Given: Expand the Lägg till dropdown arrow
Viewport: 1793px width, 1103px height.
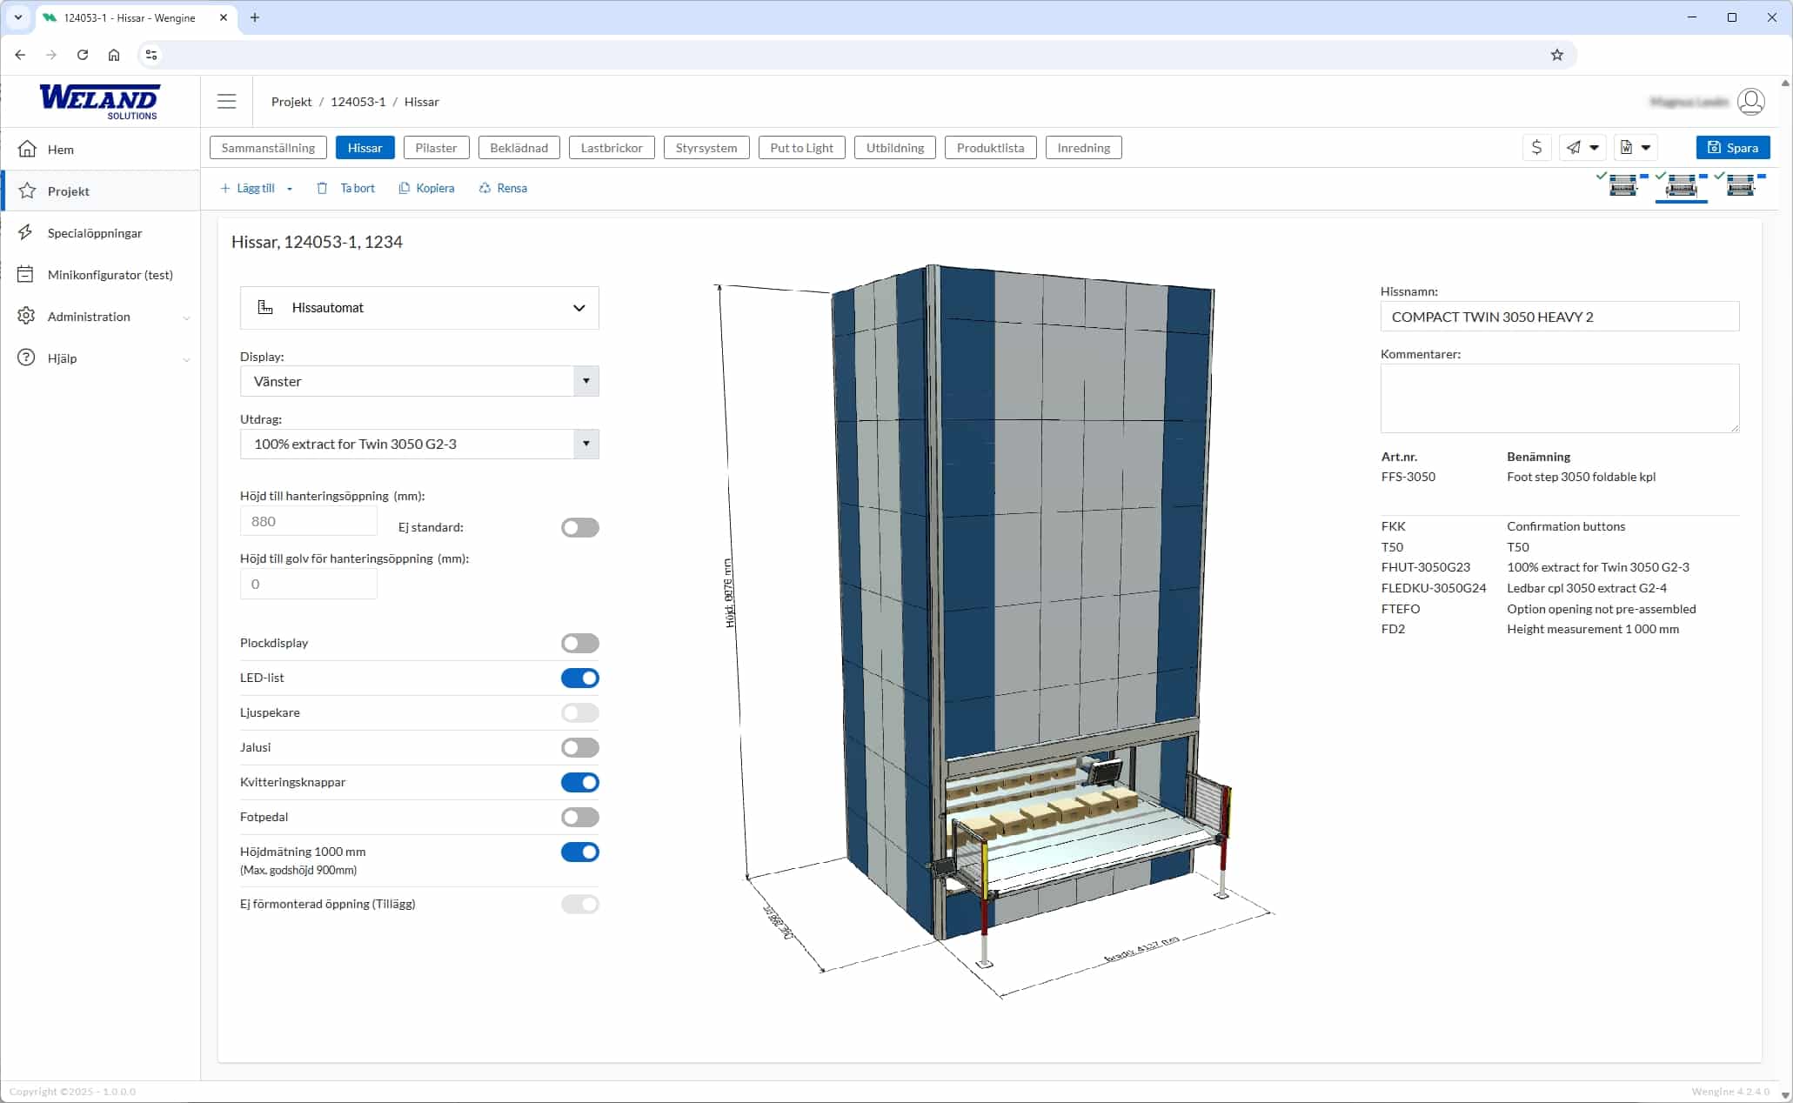Looking at the screenshot, I should [290, 189].
